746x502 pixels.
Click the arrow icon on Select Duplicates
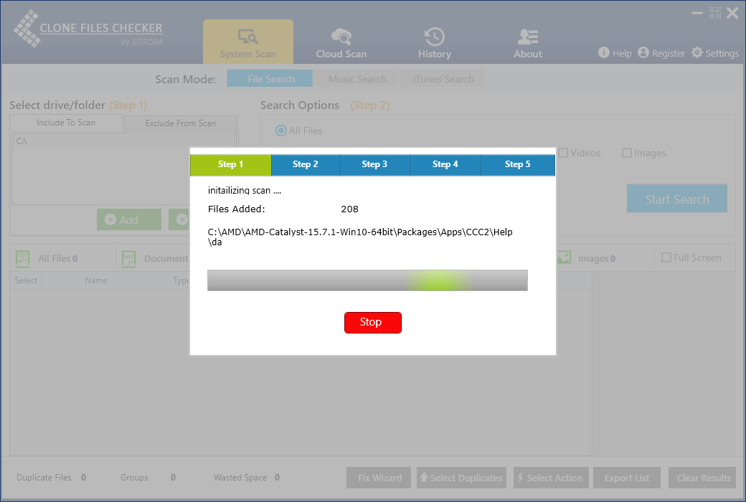point(423,476)
